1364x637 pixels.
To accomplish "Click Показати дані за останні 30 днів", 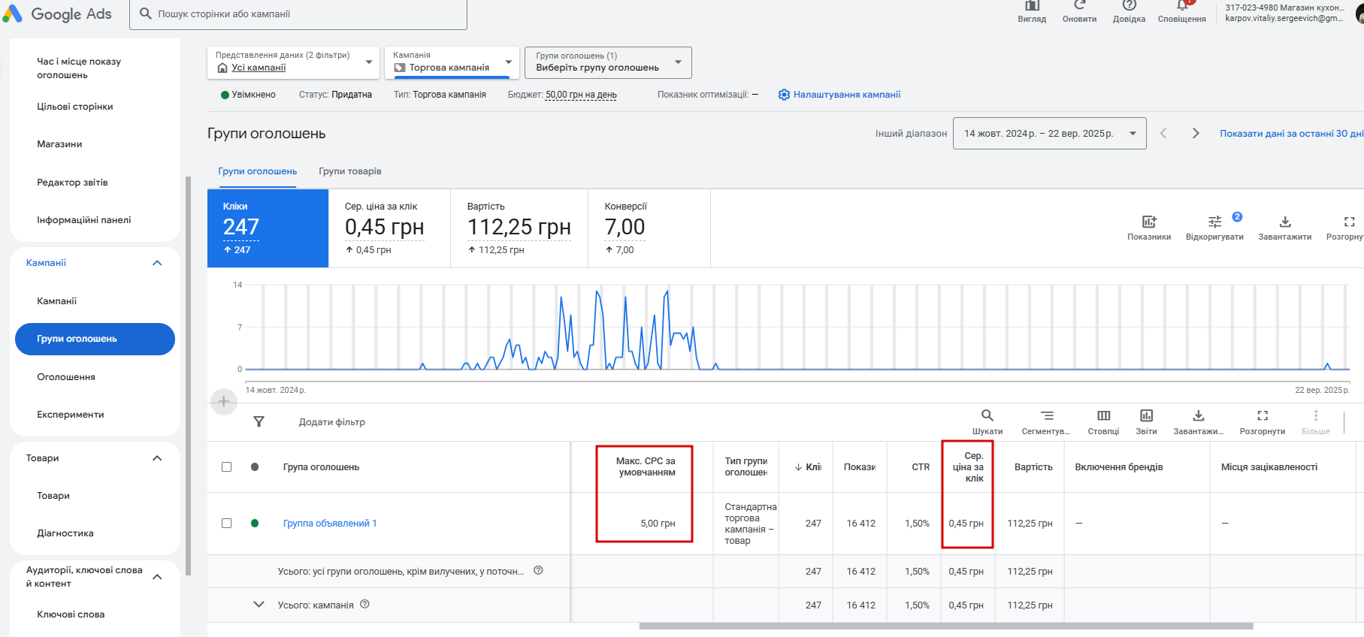I will click(x=1292, y=134).
